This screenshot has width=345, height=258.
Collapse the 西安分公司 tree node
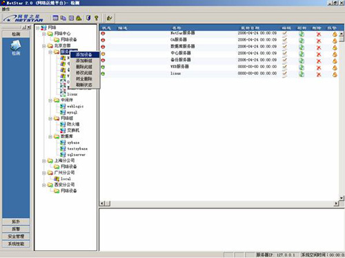tap(43, 185)
